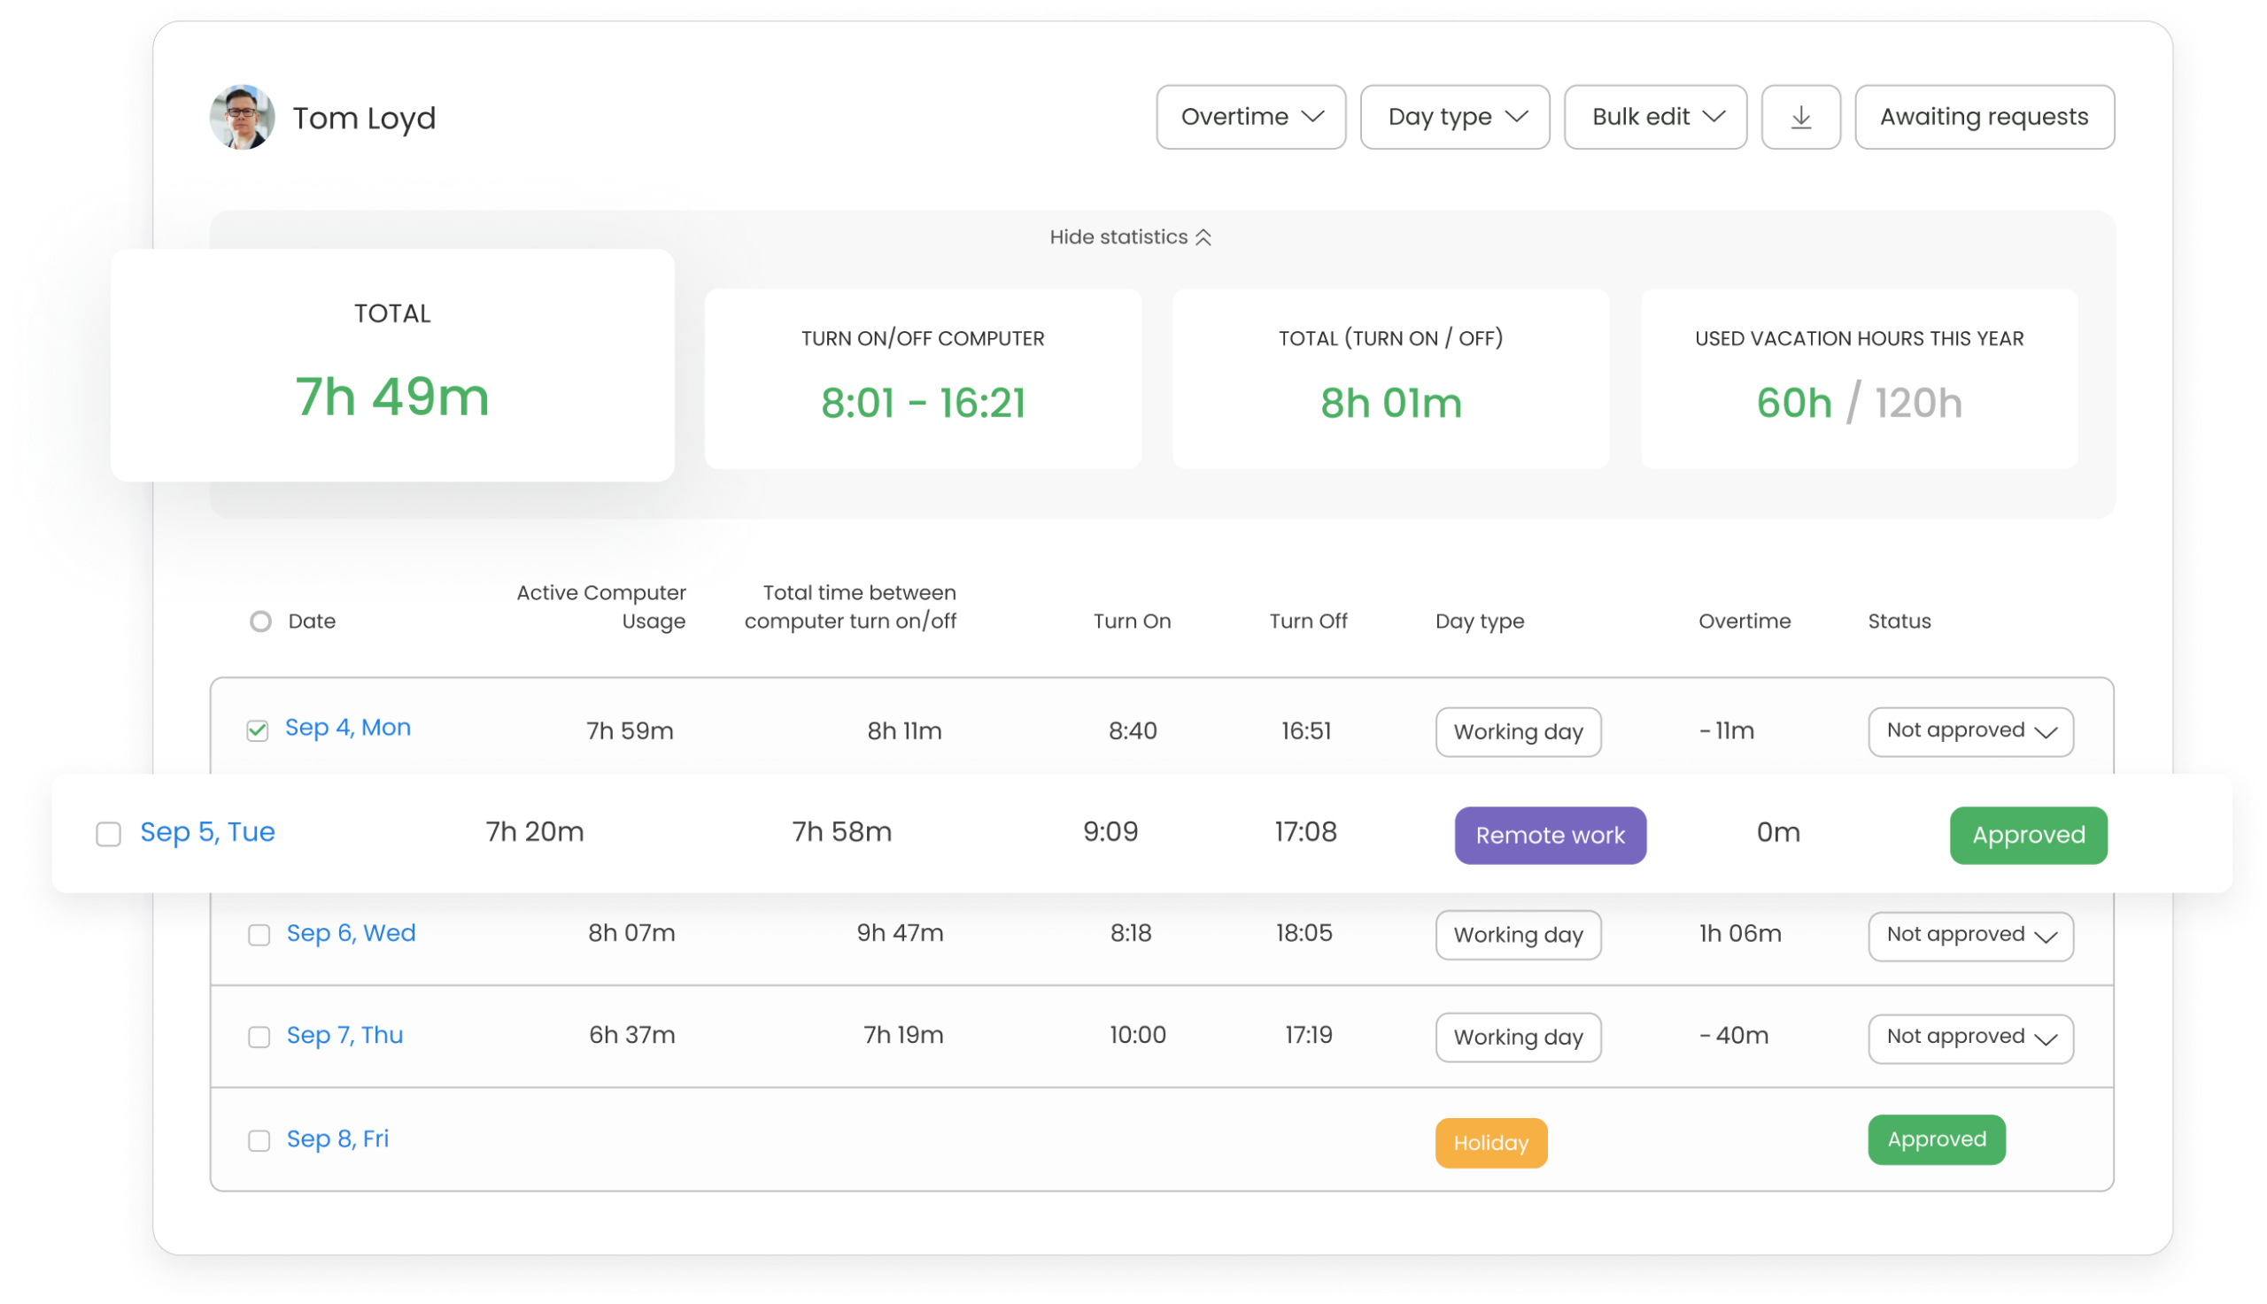2267x1304 pixels.
Task: Click the green Approved badge for Sep 5
Action: pyautogui.click(x=2028, y=836)
